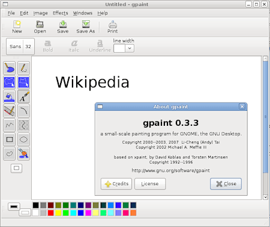Click the canvas scrollbar down arrow
Viewport: 270px width, 227px height.
tap(265, 197)
